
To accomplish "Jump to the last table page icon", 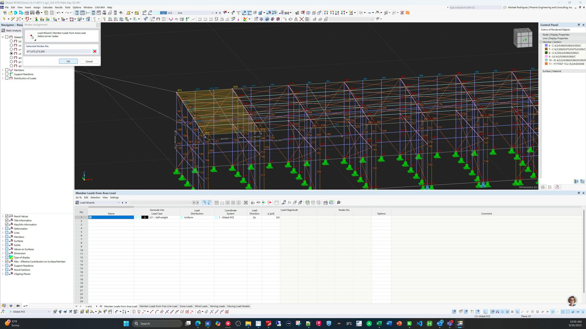I will 101,306.
